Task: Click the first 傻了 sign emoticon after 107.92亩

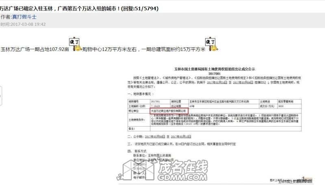Action: click(x=76, y=44)
